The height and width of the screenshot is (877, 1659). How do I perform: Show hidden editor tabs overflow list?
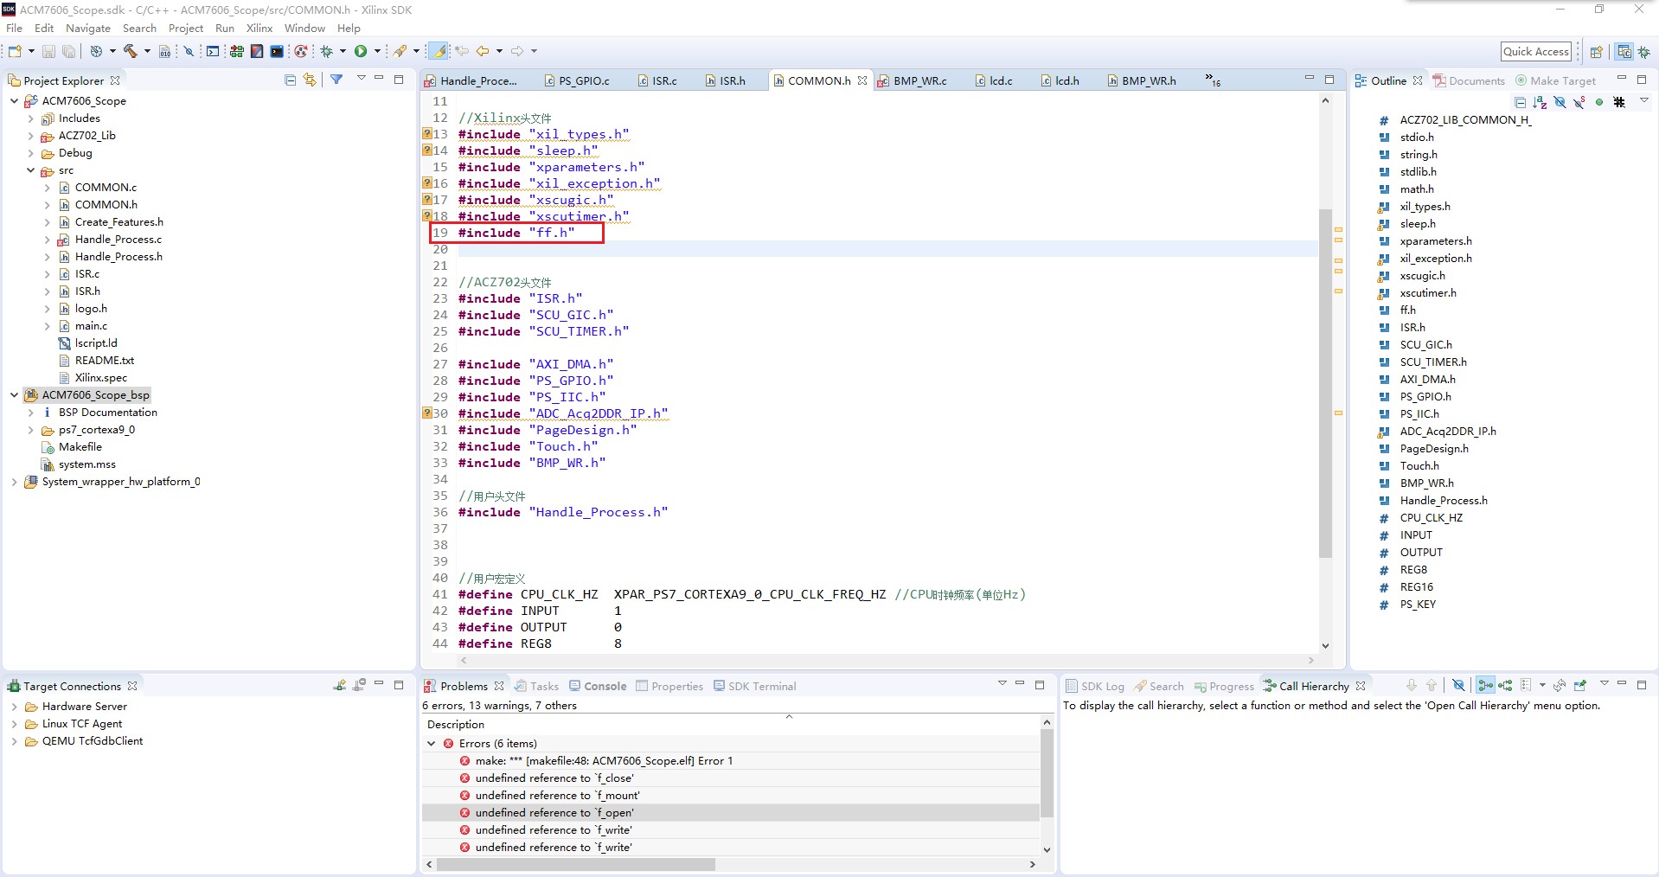pyautogui.click(x=1214, y=80)
